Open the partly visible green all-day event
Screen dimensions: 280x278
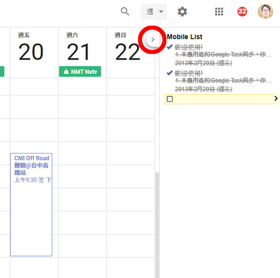tap(2, 71)
